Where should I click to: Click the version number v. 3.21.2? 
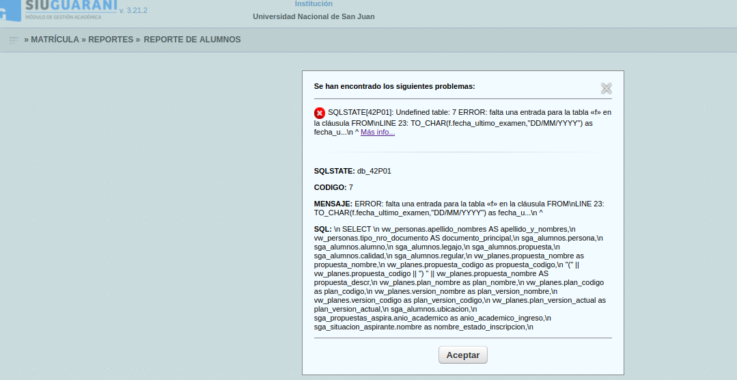[x=133, y=10]
